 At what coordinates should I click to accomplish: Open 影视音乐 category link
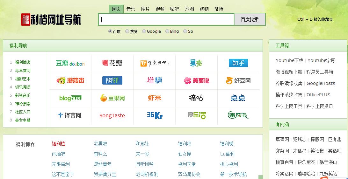tap(23, 95)
